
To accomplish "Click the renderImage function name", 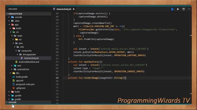I will pos(91,78).
